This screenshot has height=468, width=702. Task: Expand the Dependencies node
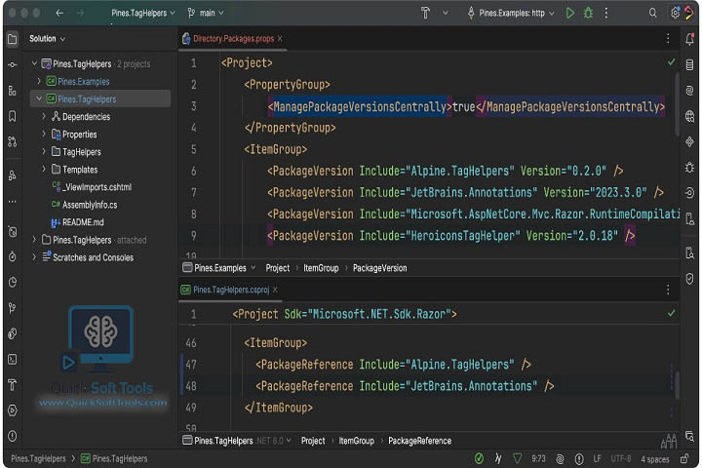44,116
